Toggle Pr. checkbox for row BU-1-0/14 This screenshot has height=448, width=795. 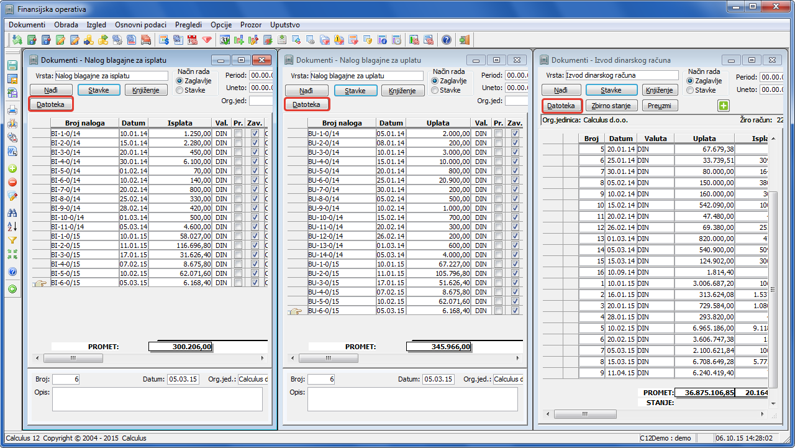click(x=498, y=133)
